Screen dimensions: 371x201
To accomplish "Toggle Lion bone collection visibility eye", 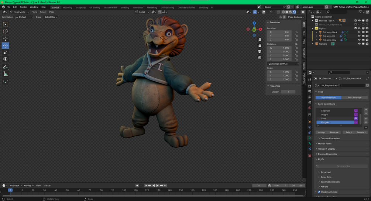I will click(x=355, y=118).
